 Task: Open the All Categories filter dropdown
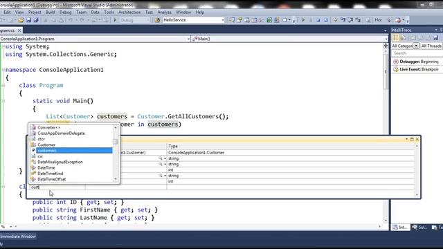tap(416, 46)
